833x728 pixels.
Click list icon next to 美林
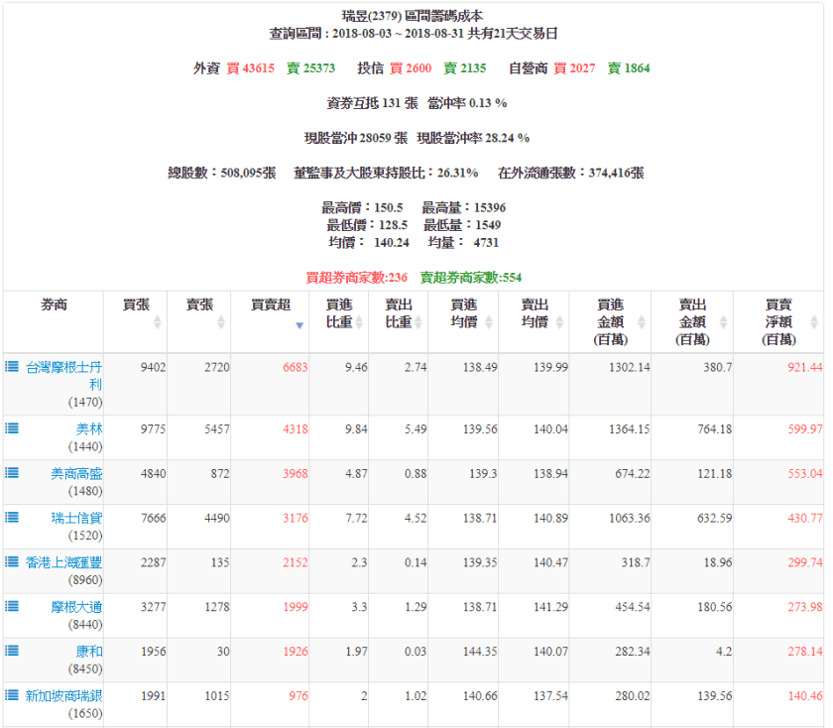tap(12, 428)
